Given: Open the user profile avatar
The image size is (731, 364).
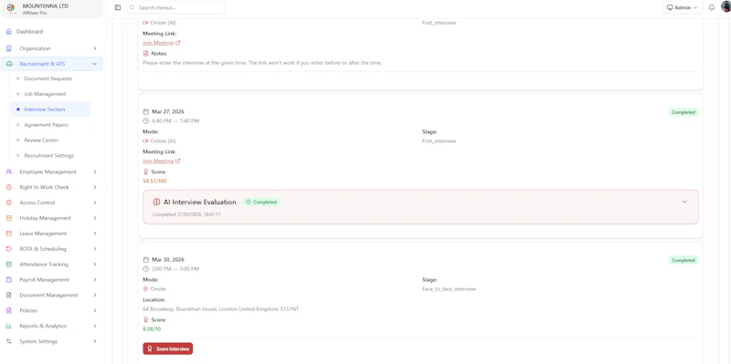Looking at the screenshot, I should pos(726,6).
